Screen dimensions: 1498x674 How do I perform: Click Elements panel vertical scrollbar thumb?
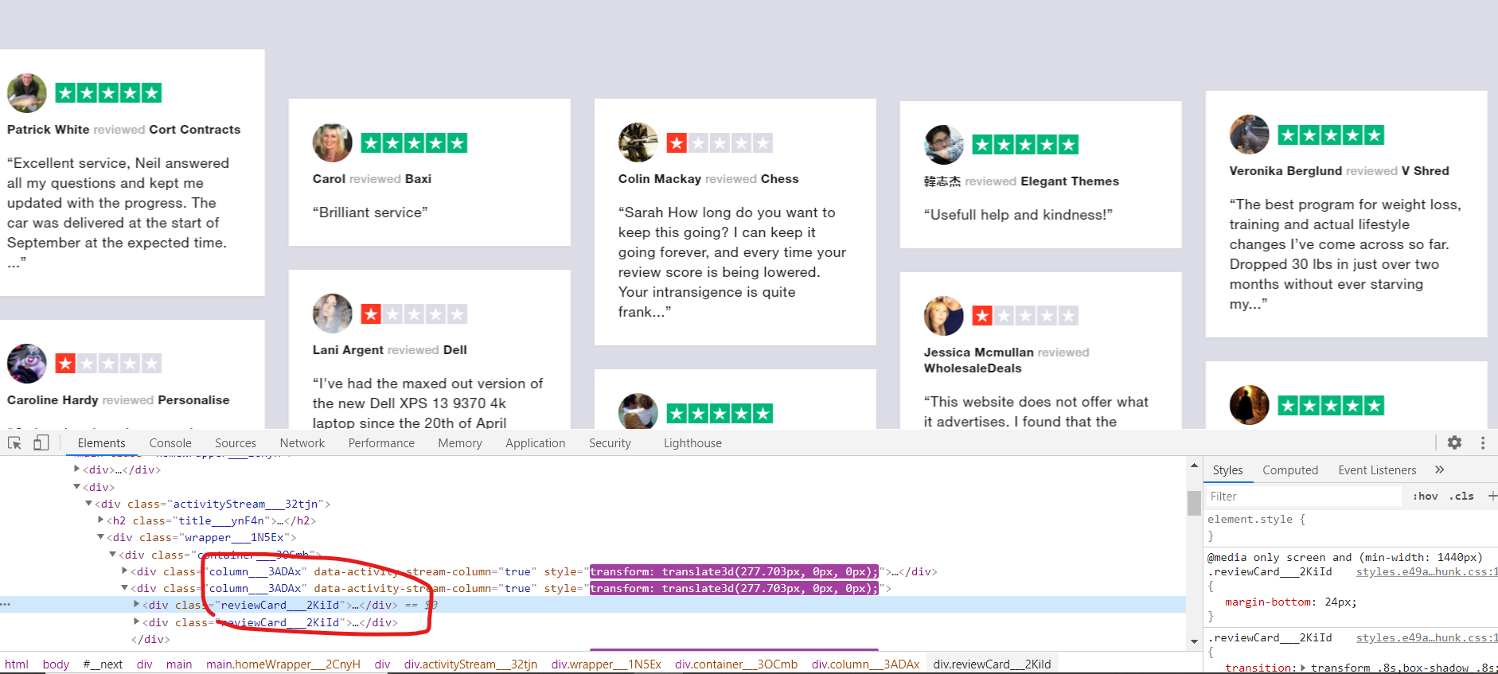[x=1194, y=503]
